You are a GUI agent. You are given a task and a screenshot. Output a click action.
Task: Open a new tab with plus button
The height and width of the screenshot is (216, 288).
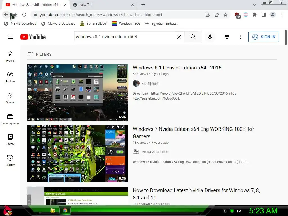143,5
